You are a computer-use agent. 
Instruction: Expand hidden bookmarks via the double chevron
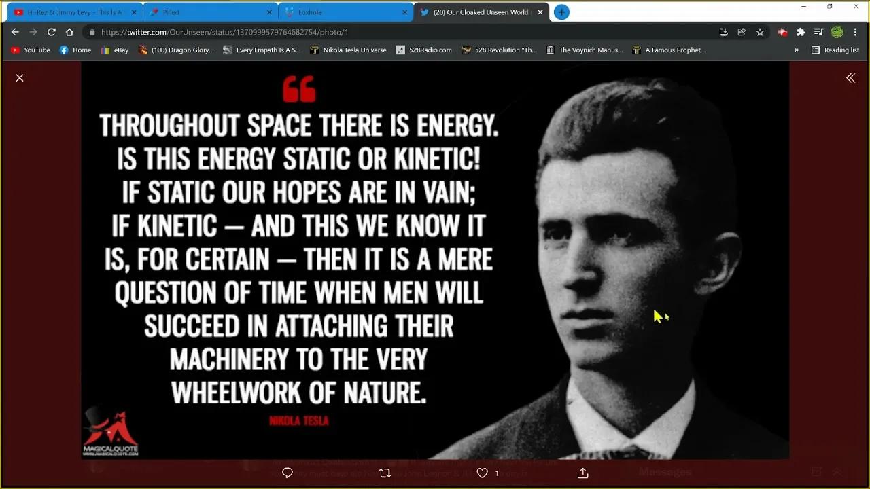point(796,50)
